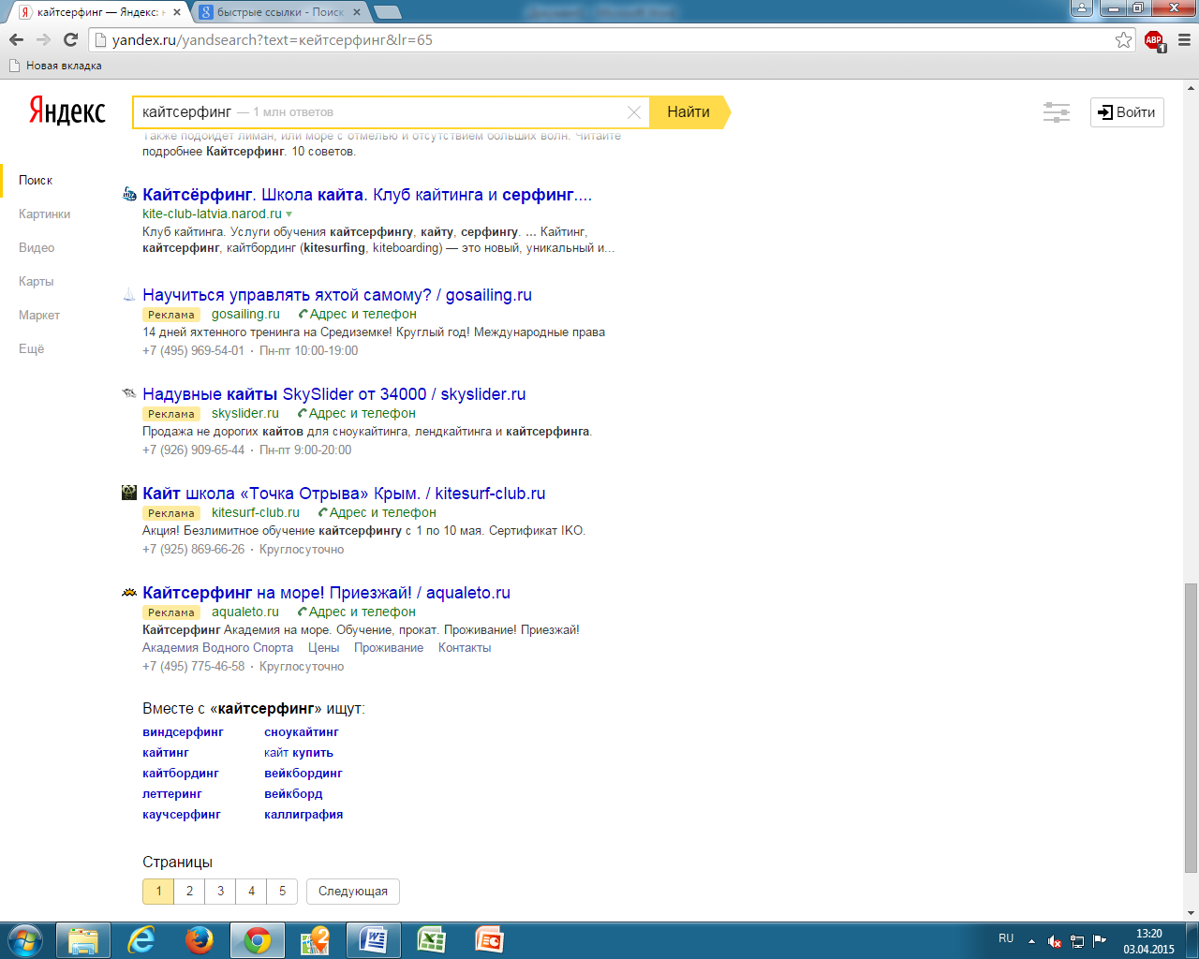The width and height of the screenshot is (1199, 959).
Task: Open the Chrome menu hamburger icon
Action: 1183,40
